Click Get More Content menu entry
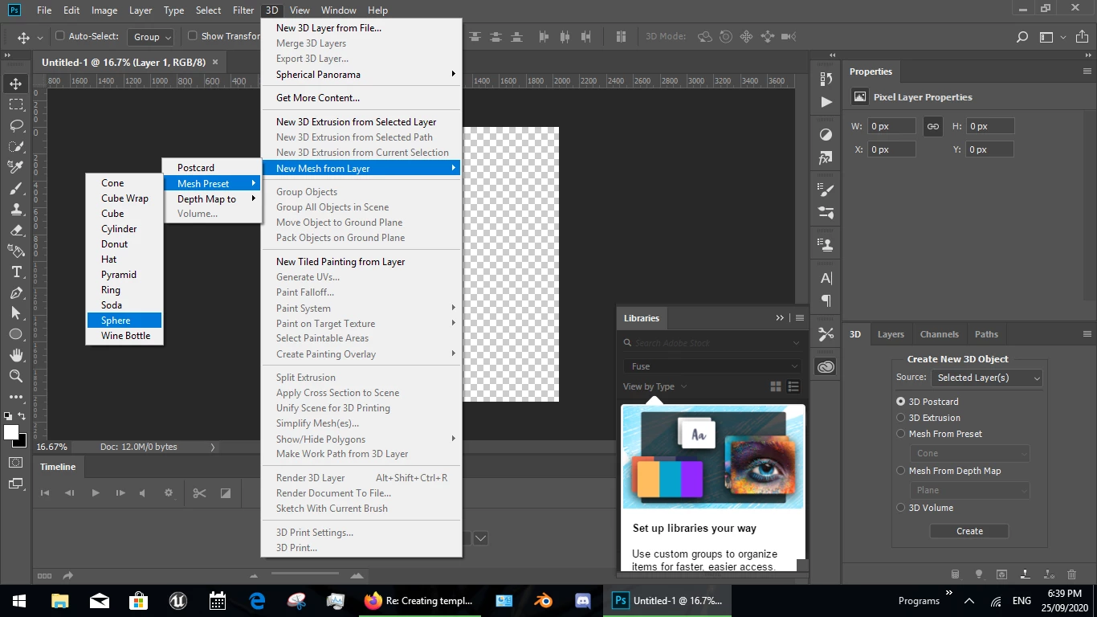Image resolution: width=1097 pixels, height=617 pixels. [362, 98]
